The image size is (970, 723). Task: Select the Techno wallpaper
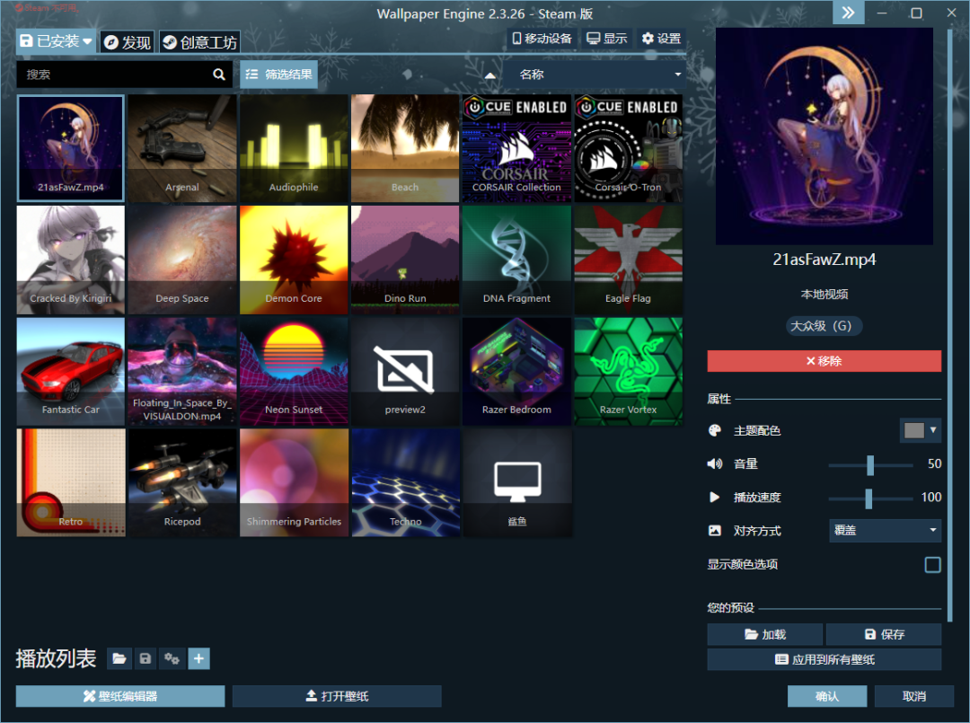pos(405,483)
